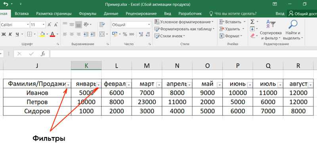The width and height of the screenshot is (317, 149).
Task: Click the formula bar input field
Action: (183, 54)
